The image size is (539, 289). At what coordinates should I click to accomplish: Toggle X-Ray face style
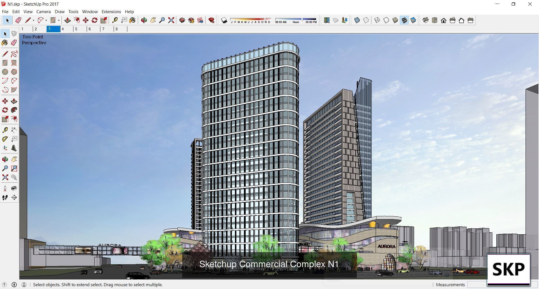(x=357, y=20)
